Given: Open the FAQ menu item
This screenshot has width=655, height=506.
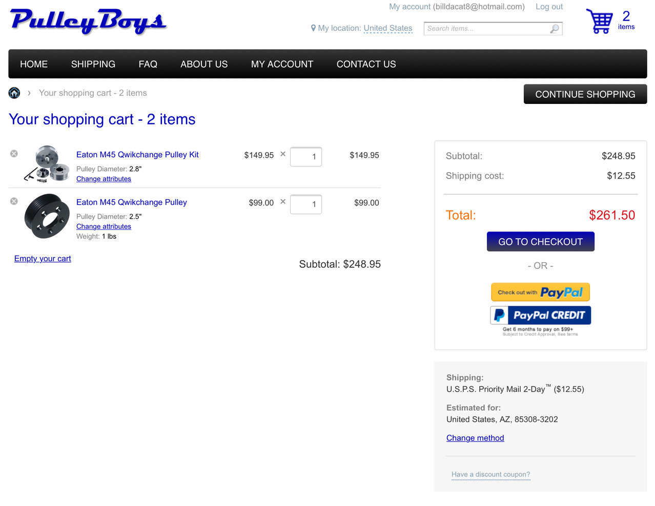Looking at the screenshot, I should (x=148, y=64).
